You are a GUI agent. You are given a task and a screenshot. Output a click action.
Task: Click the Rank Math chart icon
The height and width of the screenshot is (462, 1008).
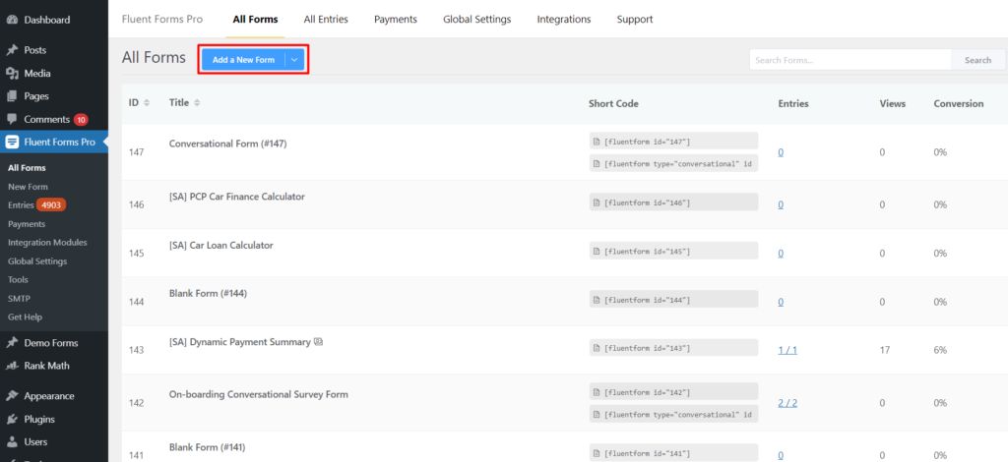(12, 366)
